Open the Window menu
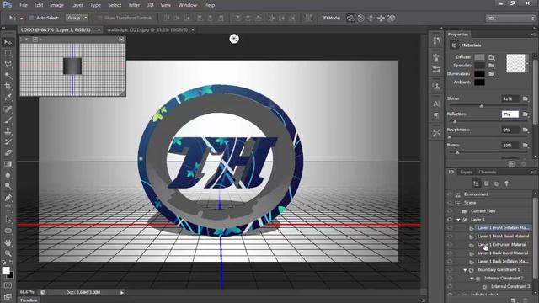539x303 pixels. pyautogui.click(x=188, y=5)
